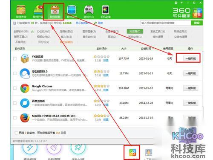Click the 360 软件管家 colorful logo
The height and width of the screenshot is (160, 213).
point(197,13)
